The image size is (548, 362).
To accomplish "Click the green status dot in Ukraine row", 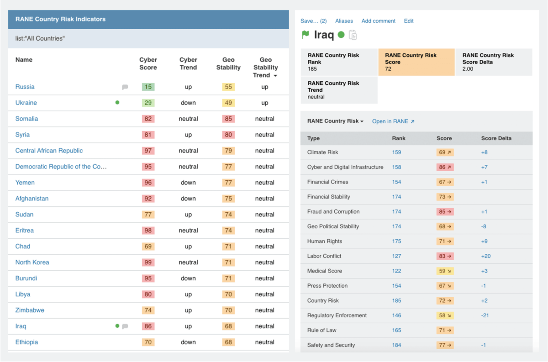I will click(x=117, y=103).
